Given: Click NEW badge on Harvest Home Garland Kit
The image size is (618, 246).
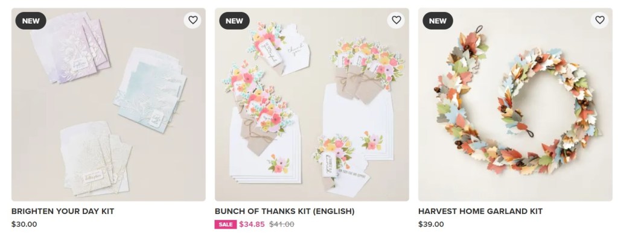Looking at the screenshot, I should pos(438,20).
